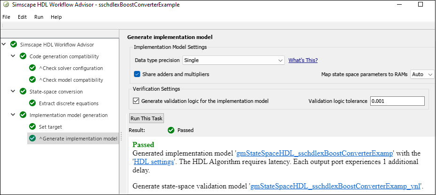Image resolution: width=436 pixels, height=195 pixels.
Task: Click the green Passed result status icon
Action: [x=171, y=130]
